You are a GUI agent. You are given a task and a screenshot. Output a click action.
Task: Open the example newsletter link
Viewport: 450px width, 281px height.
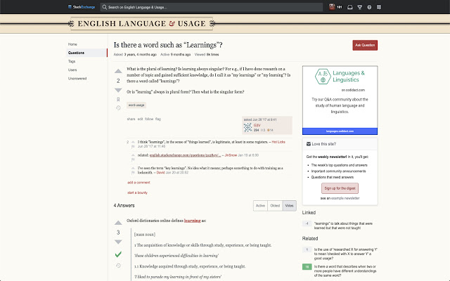click(345, 198)
